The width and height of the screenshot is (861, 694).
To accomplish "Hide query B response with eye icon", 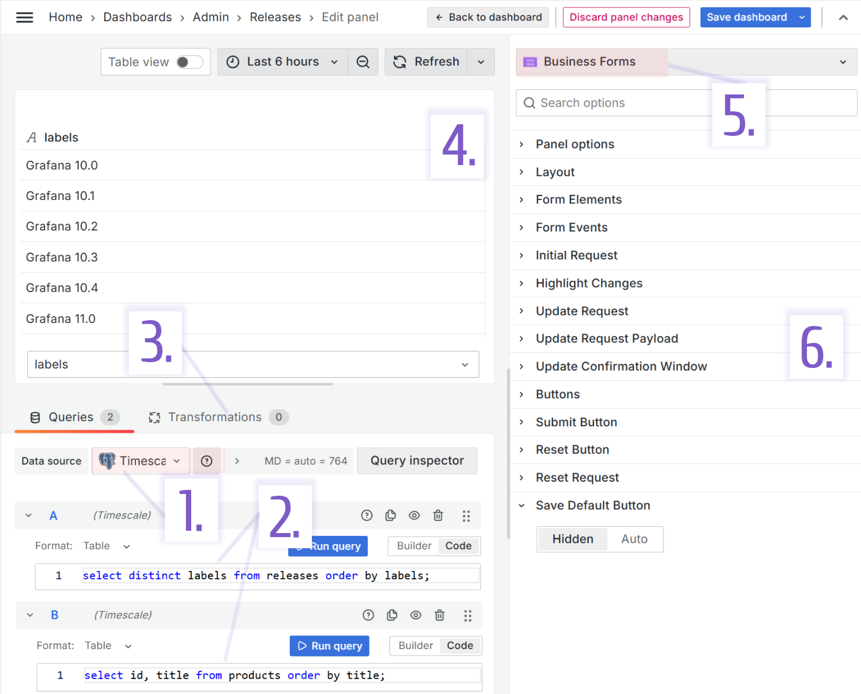I will tap(416, 615).
